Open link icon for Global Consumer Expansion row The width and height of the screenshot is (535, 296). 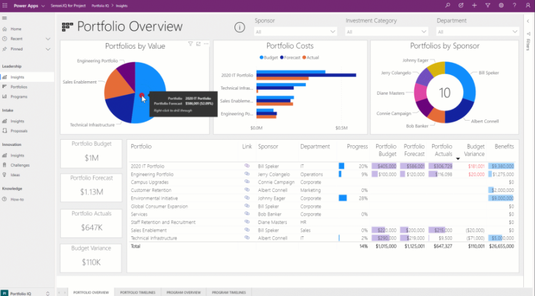pyautogui.click(x=247, y=206)
